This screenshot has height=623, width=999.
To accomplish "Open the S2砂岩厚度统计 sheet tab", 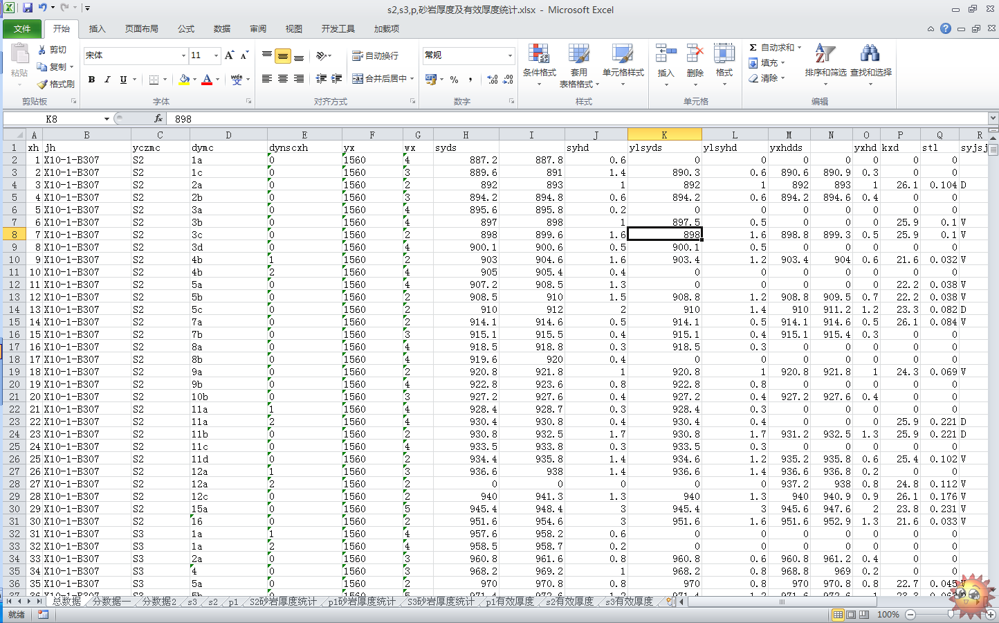I will click(283, 602).
